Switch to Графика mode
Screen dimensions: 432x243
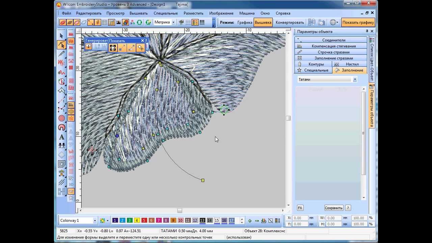point(245,23)
